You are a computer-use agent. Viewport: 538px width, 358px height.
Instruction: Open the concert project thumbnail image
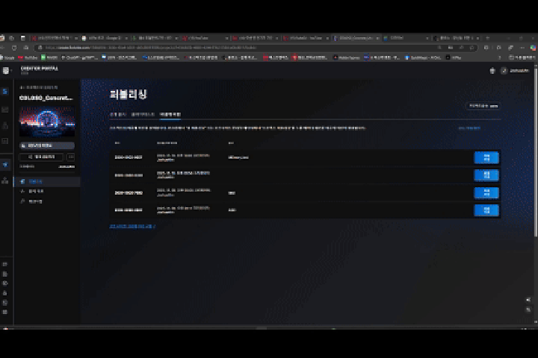click(47, 122)
